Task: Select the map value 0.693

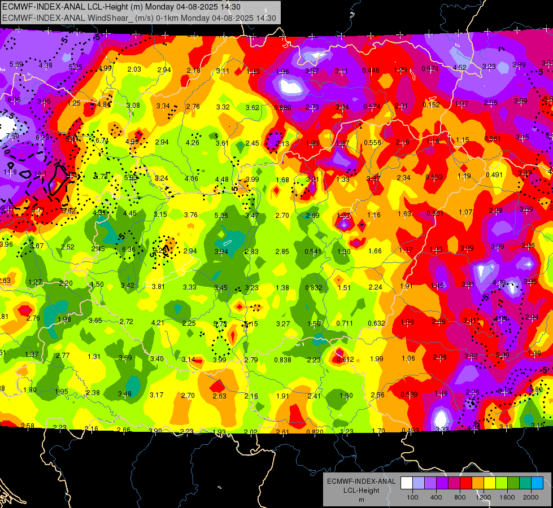Action: [434, 177]
